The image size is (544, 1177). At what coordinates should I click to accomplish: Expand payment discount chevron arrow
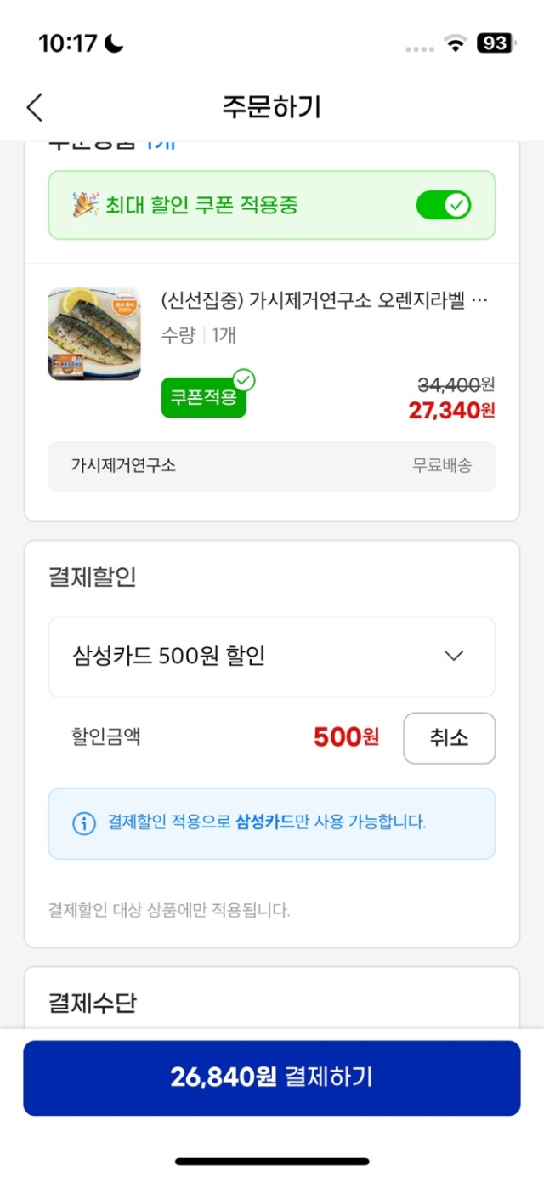(x=454, y=656)
